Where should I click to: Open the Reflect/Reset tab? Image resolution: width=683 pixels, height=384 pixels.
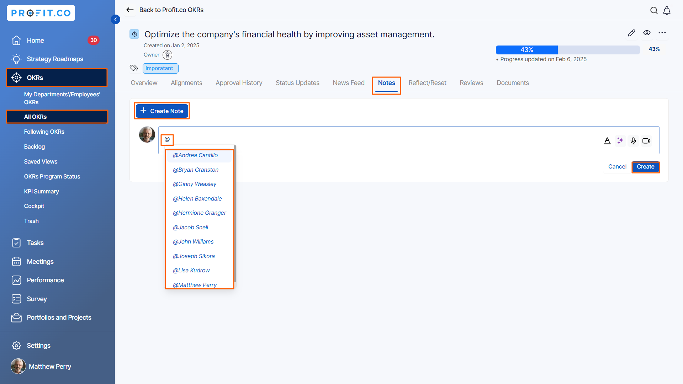[427, 83]
